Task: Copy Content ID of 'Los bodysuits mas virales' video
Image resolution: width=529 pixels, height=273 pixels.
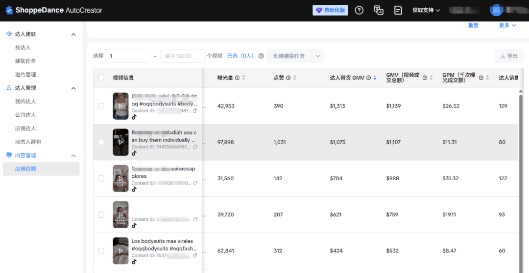Action: coord(195,255)
